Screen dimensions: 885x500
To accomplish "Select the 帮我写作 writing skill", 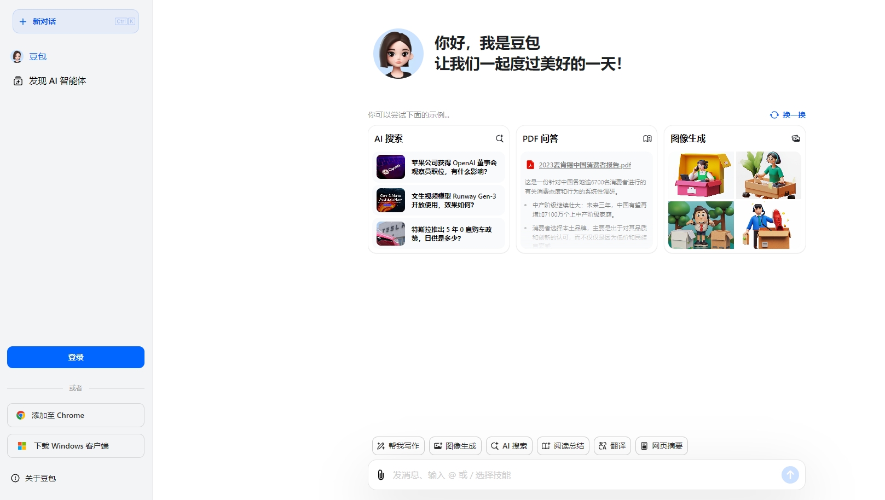I will point(398,446).
